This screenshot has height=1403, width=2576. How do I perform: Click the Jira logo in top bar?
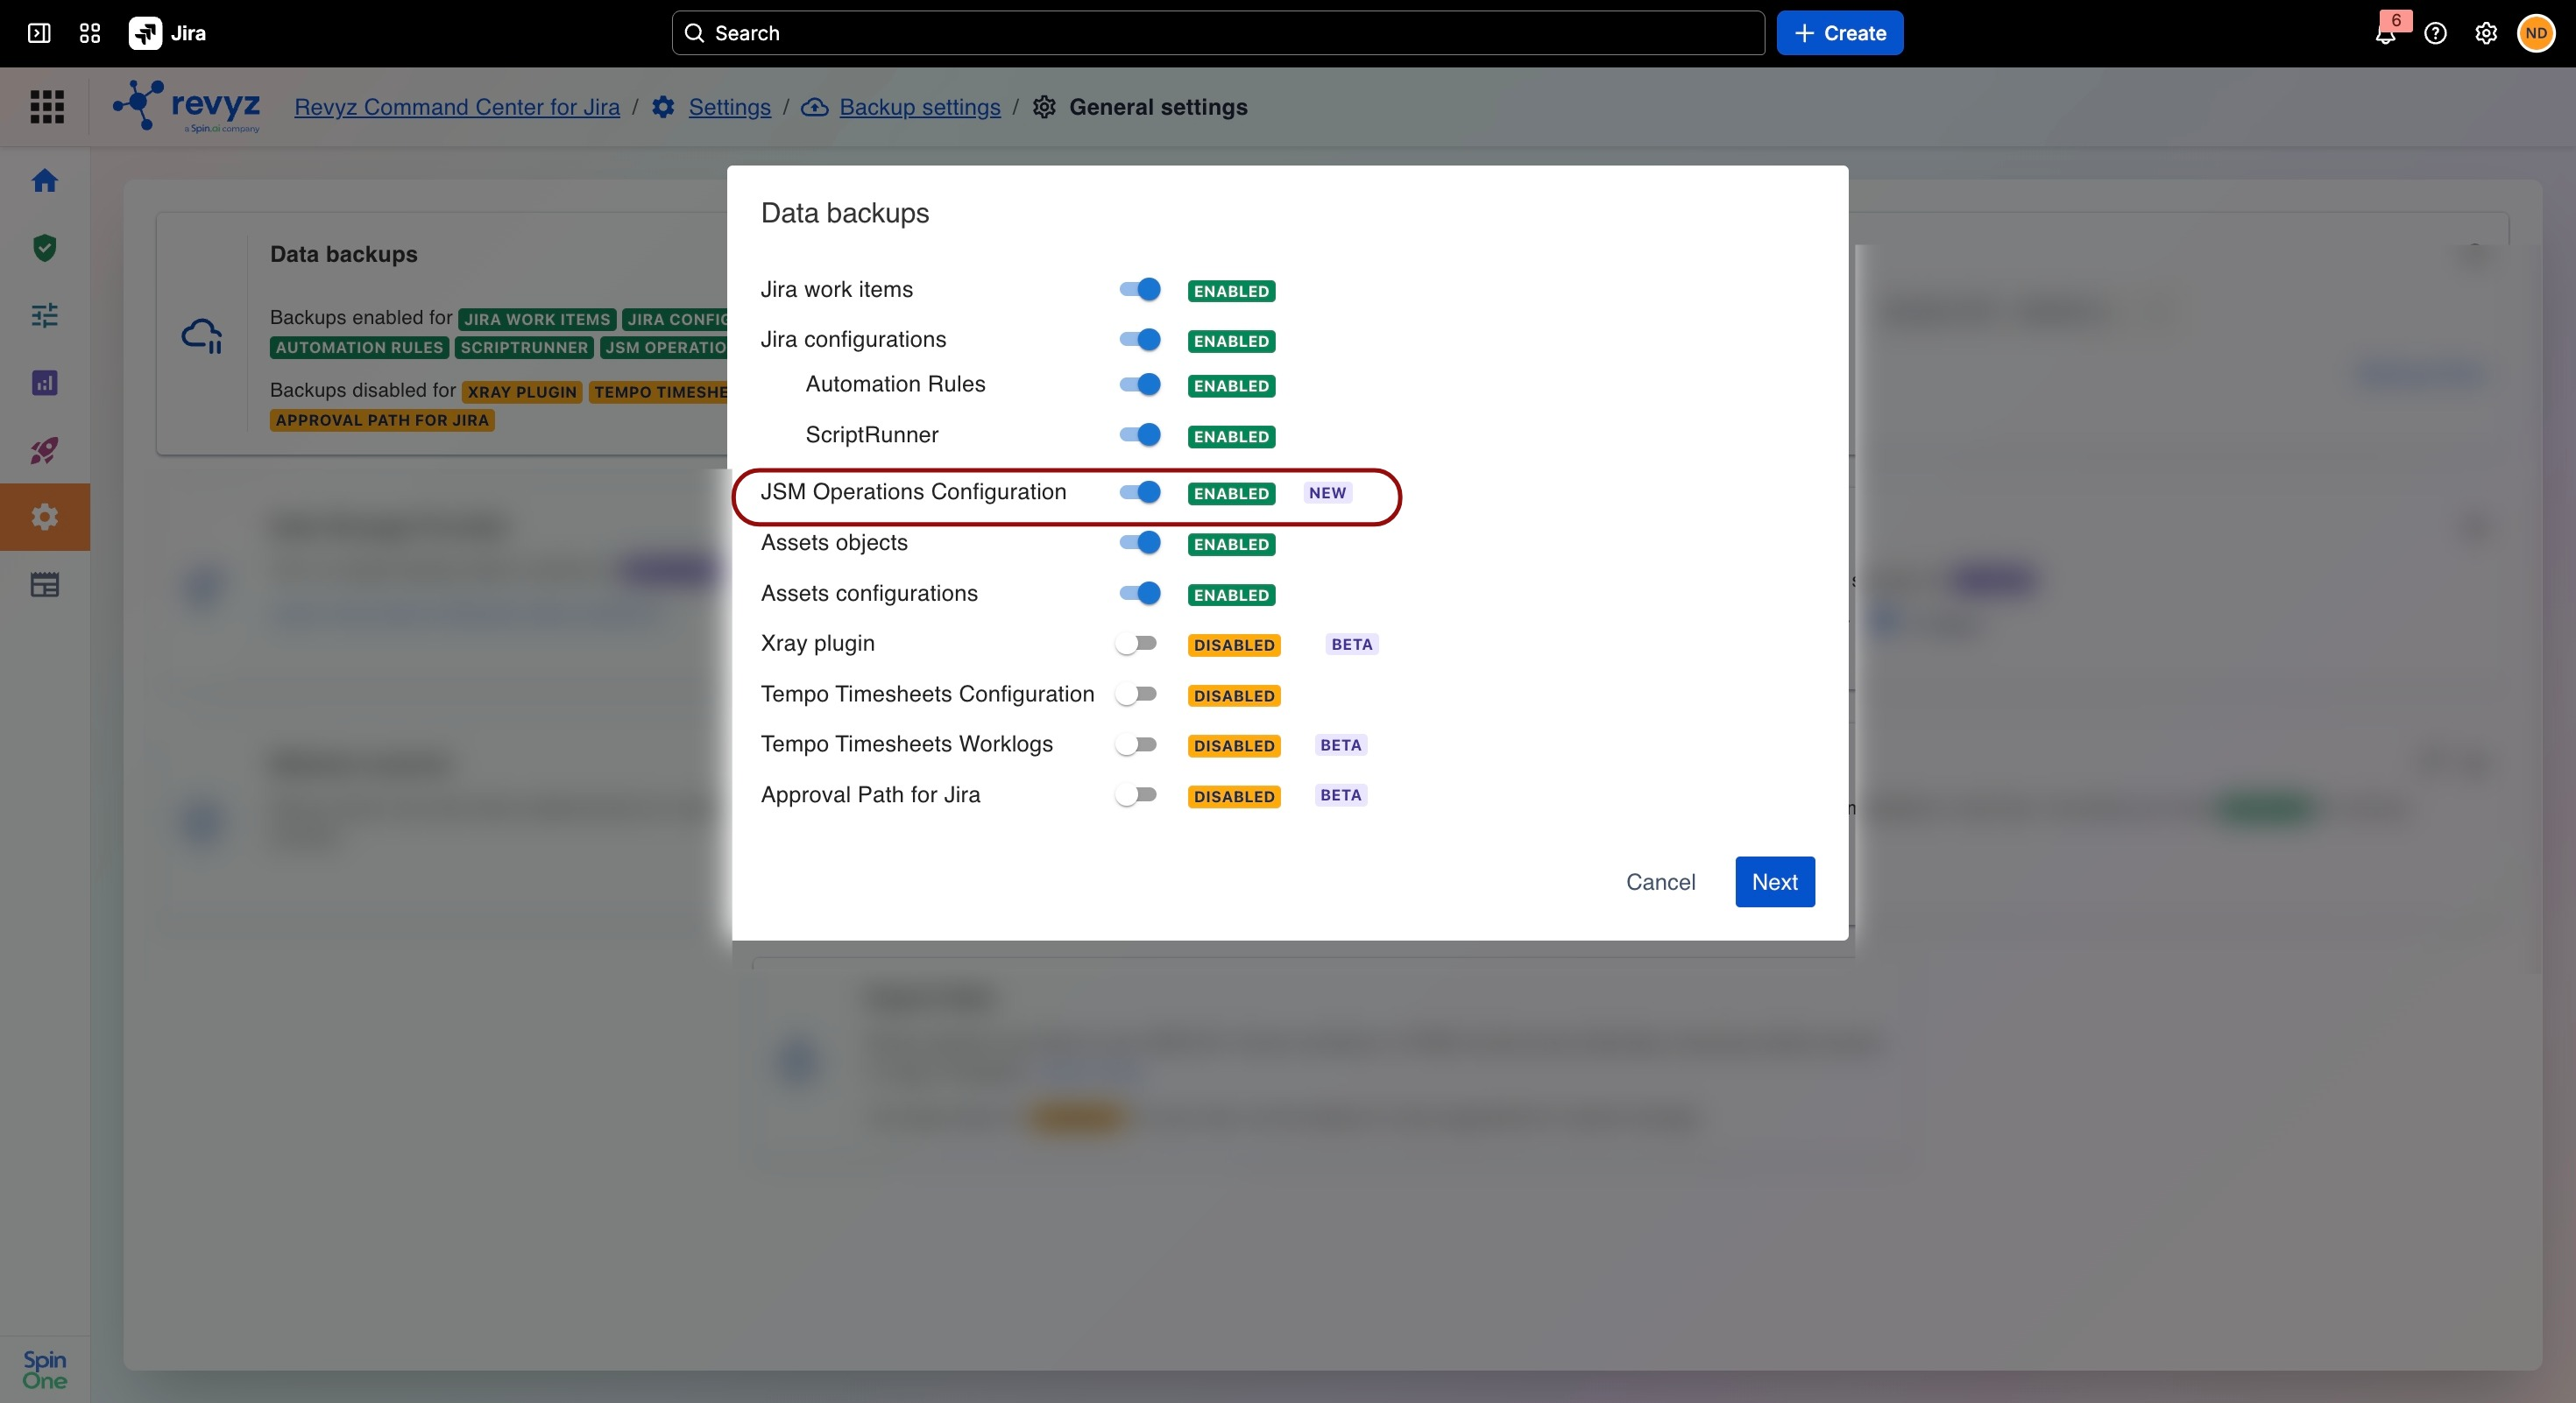tap(168, 33)
